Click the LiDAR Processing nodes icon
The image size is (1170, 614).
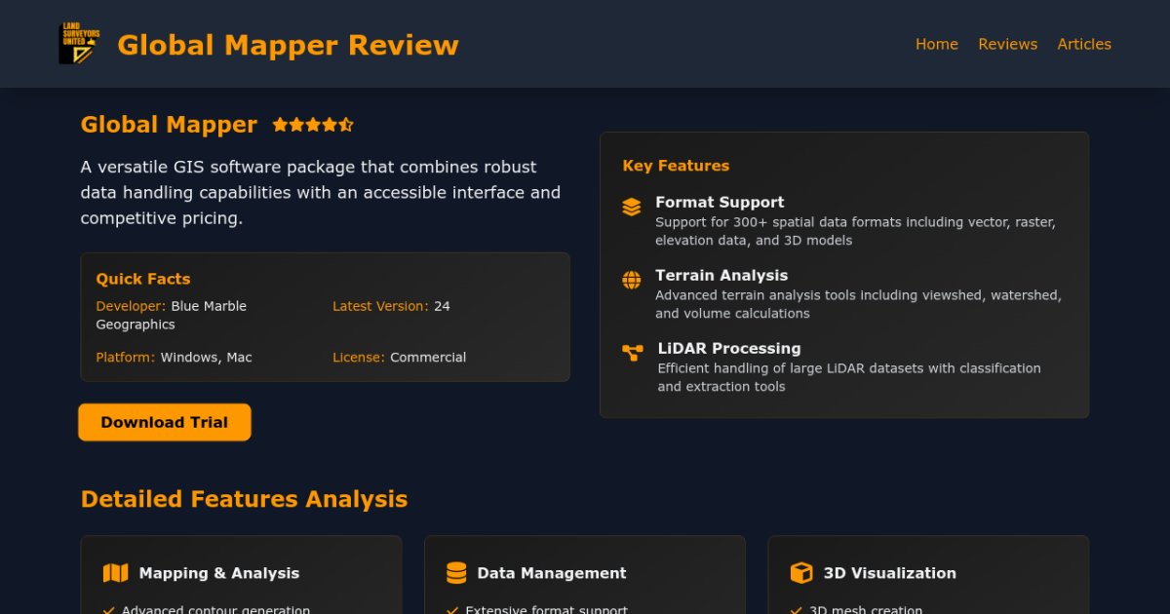(x=633, y=353)
